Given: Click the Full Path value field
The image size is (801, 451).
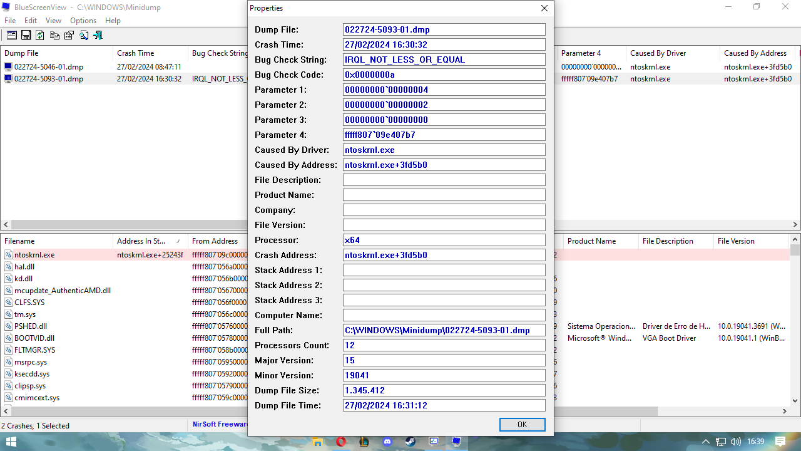Looking at the screenshot, I should coord(444,330).
